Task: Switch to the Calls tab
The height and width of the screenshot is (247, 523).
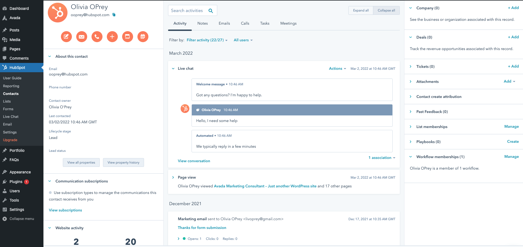Action: point(245,23)
